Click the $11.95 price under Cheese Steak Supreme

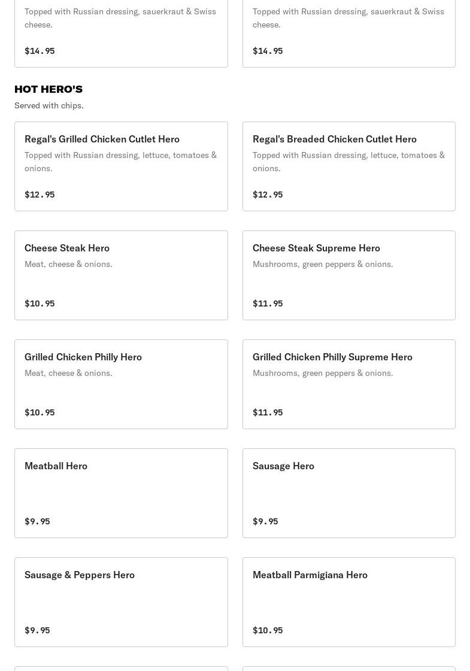(268, 303)
